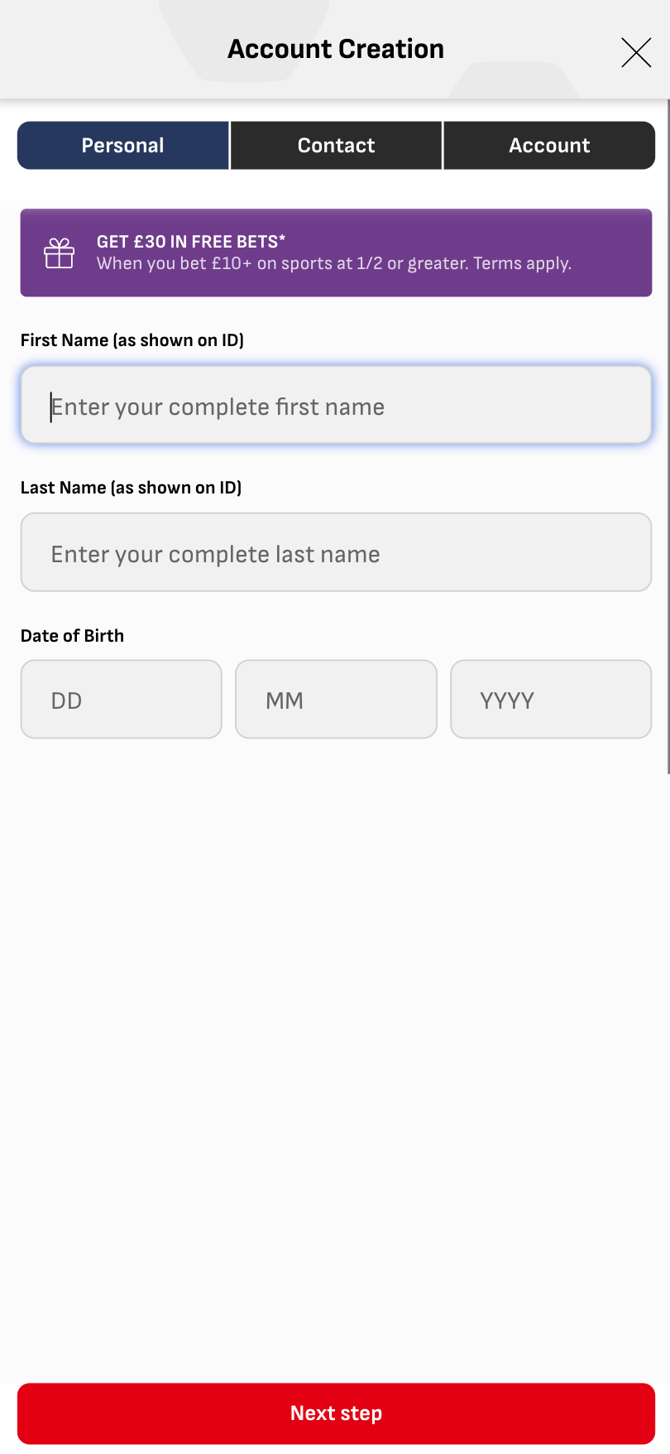
Task: Select the MM month of birth field
Action: click(336, 700)
